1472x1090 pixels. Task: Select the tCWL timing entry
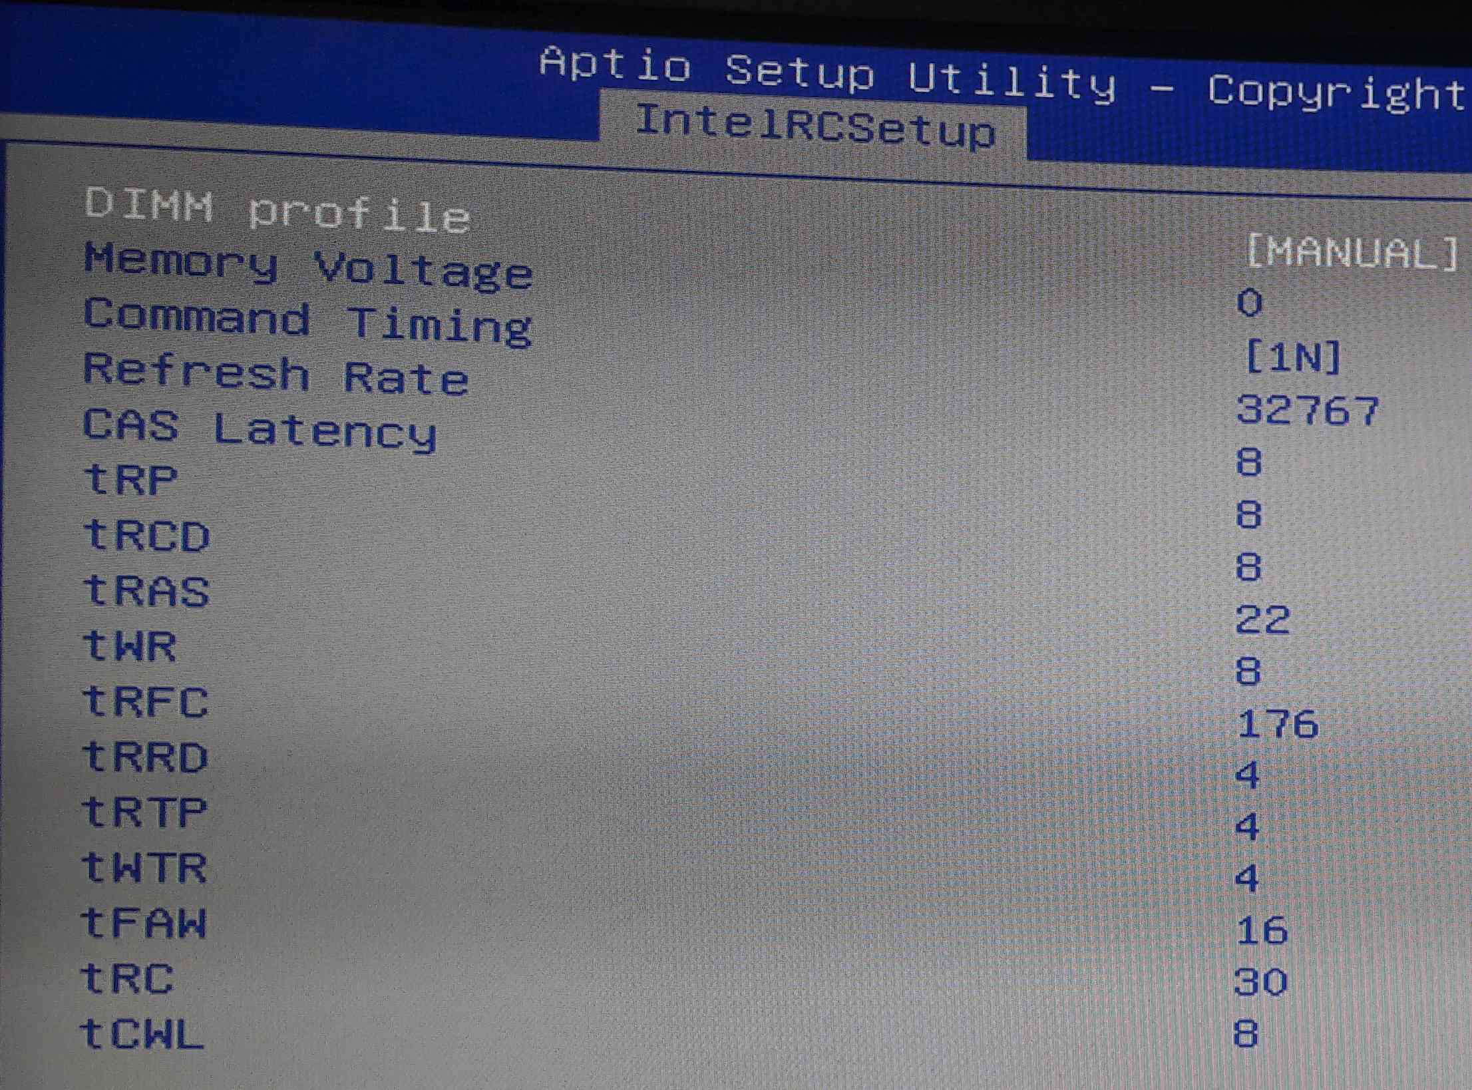click(141, 1033)
